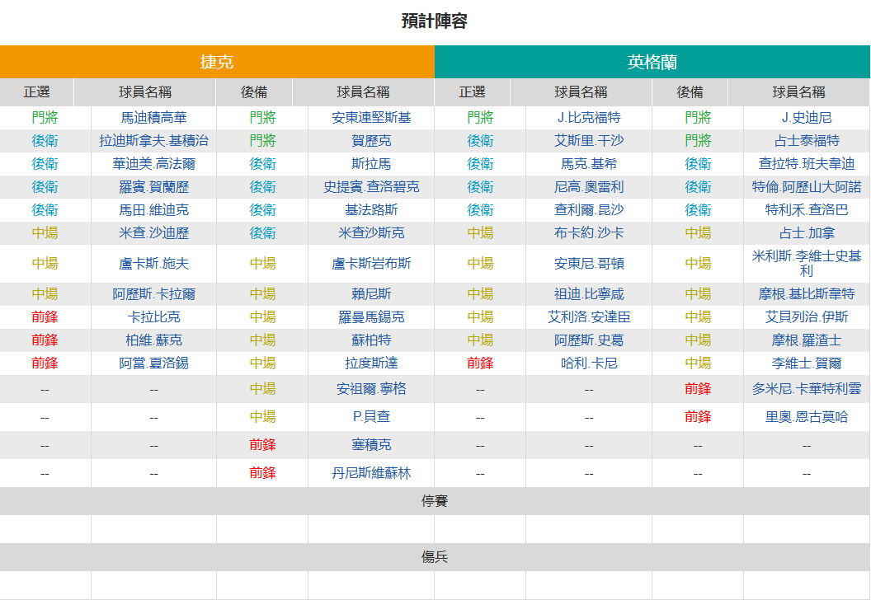Select England player 阿歷斯.史葛
Image resolution: width=871 pixels, height=600 pixels.
tap(590, 340)
